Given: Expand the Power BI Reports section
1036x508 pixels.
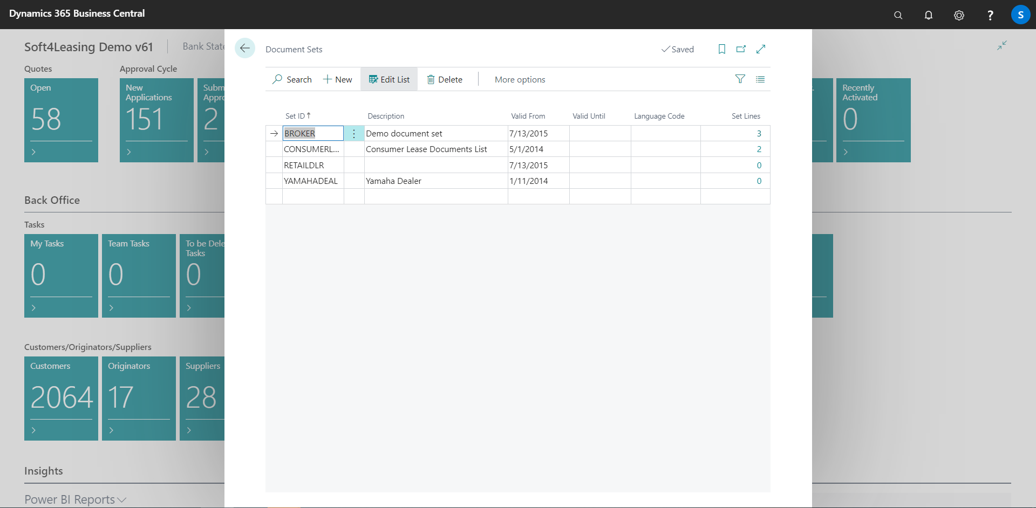Looking at the screenshot, I should tap(75, 499).
